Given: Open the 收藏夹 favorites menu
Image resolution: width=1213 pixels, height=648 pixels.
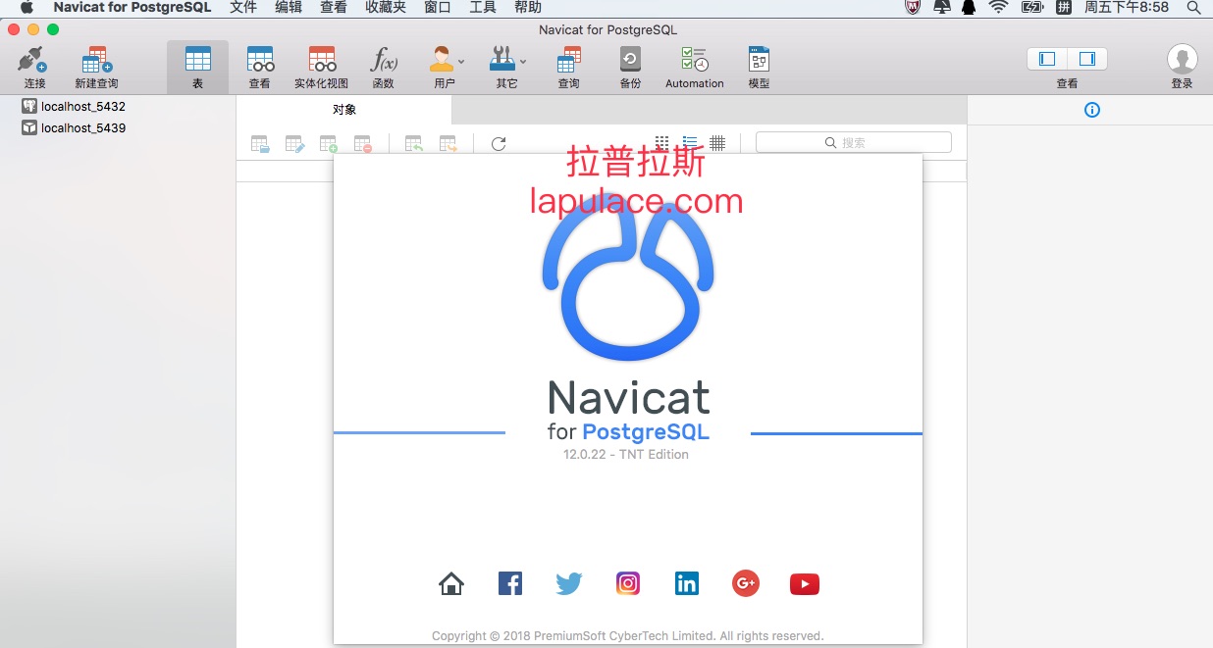Looking at the screenshot, I should 386,8.
